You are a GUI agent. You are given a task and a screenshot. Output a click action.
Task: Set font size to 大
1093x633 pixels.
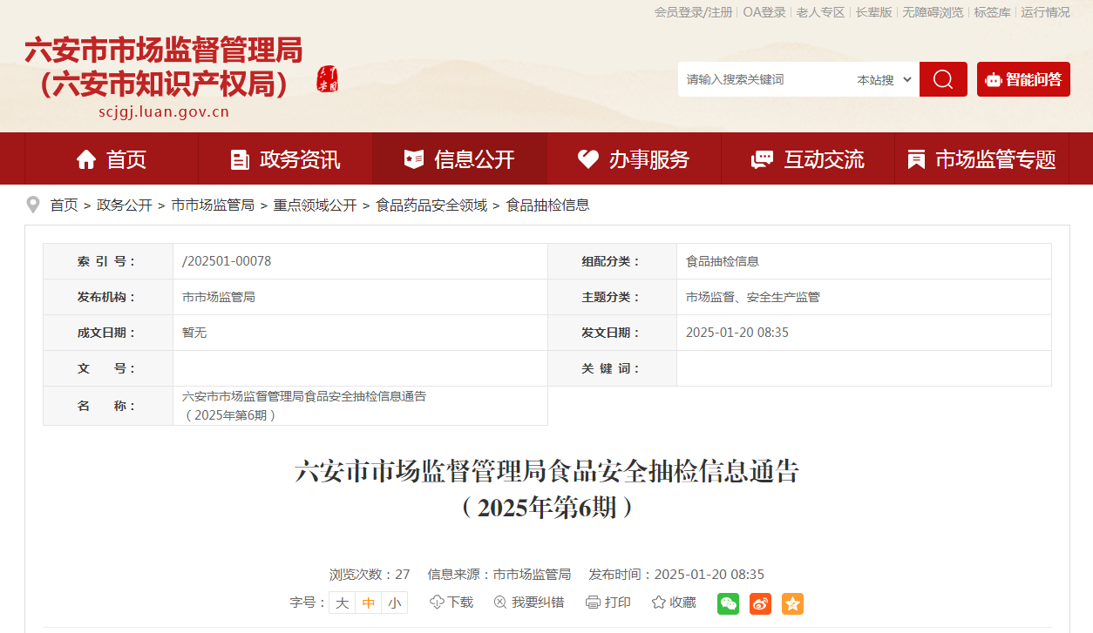pos(343,603)
